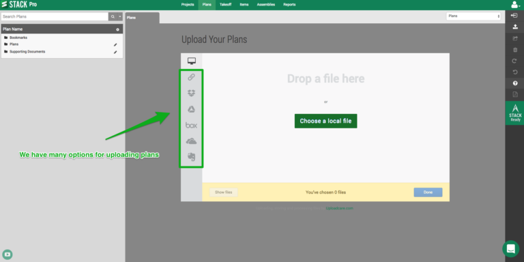Image resolution: width=524 pixels, height=262 pixels.
Task: Open the video tutorial icon
Action: [8, 254]
